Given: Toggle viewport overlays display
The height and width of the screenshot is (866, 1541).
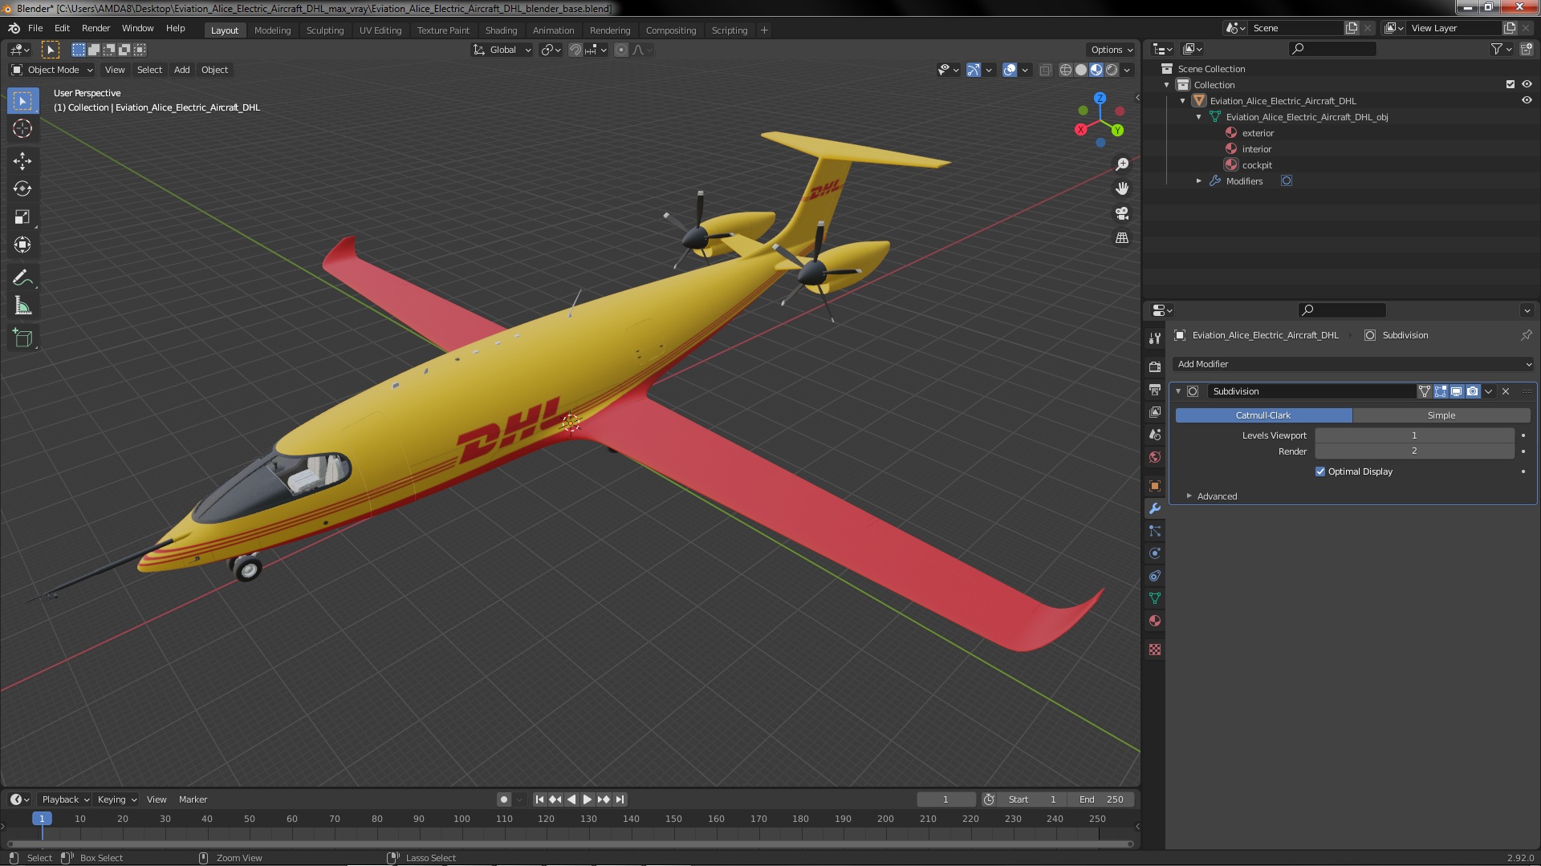Looking at the screenshot, I should (1010, 70).
